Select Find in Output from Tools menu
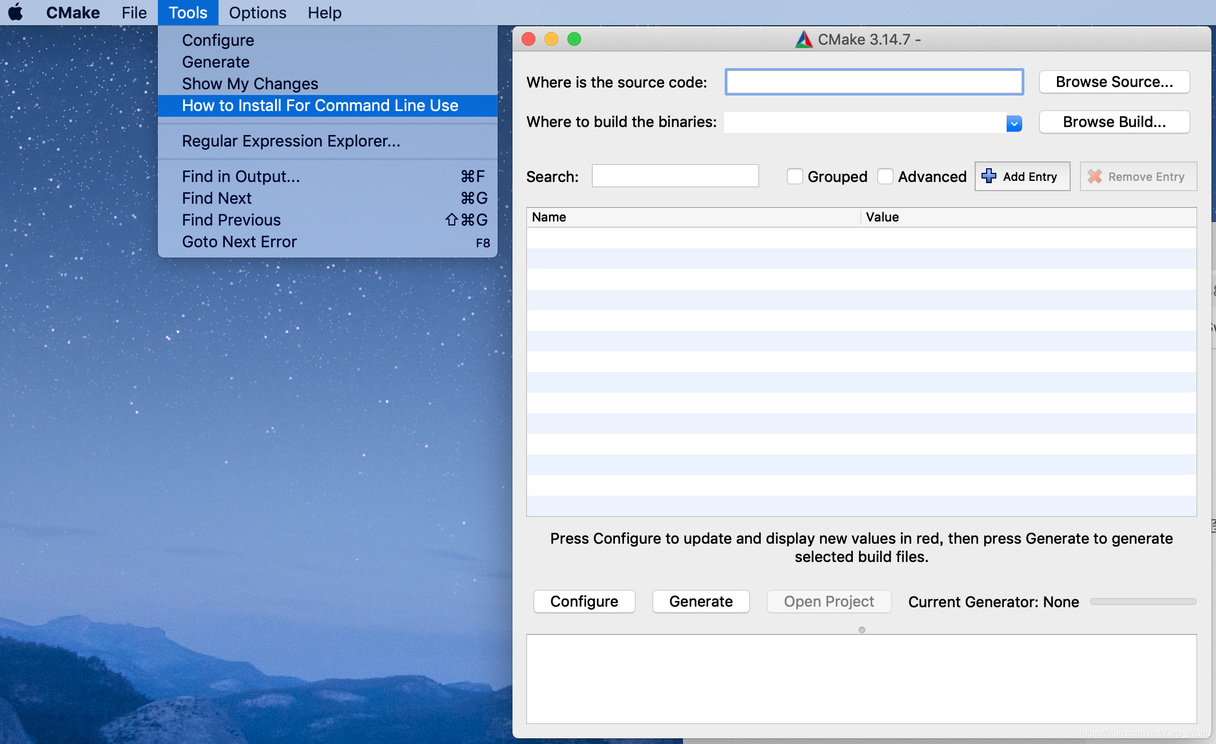This screenshot has width=1216, height=744. (240, 177)
